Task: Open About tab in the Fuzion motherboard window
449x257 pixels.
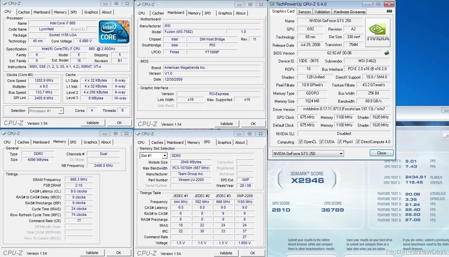Action: click(x=241, y=13)
